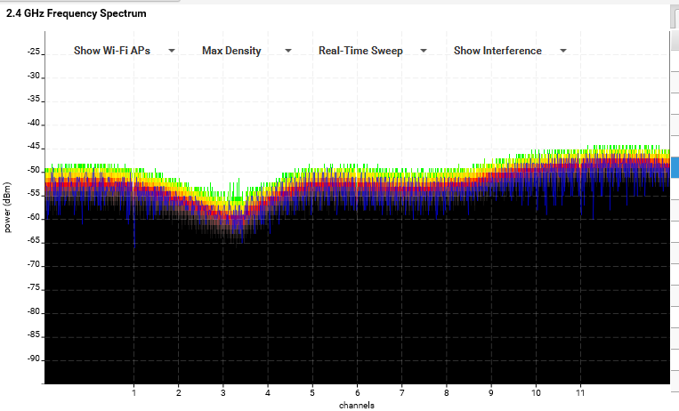Click channel 3 label on the axis
Viewport: 679px width, 411px height.
pyautogui.click(x=223, y=393)
